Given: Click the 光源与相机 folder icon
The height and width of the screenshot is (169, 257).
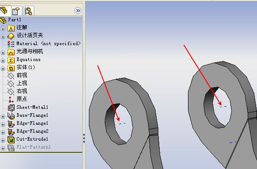Looking at the screenshot, I should (x=11, y=52).
